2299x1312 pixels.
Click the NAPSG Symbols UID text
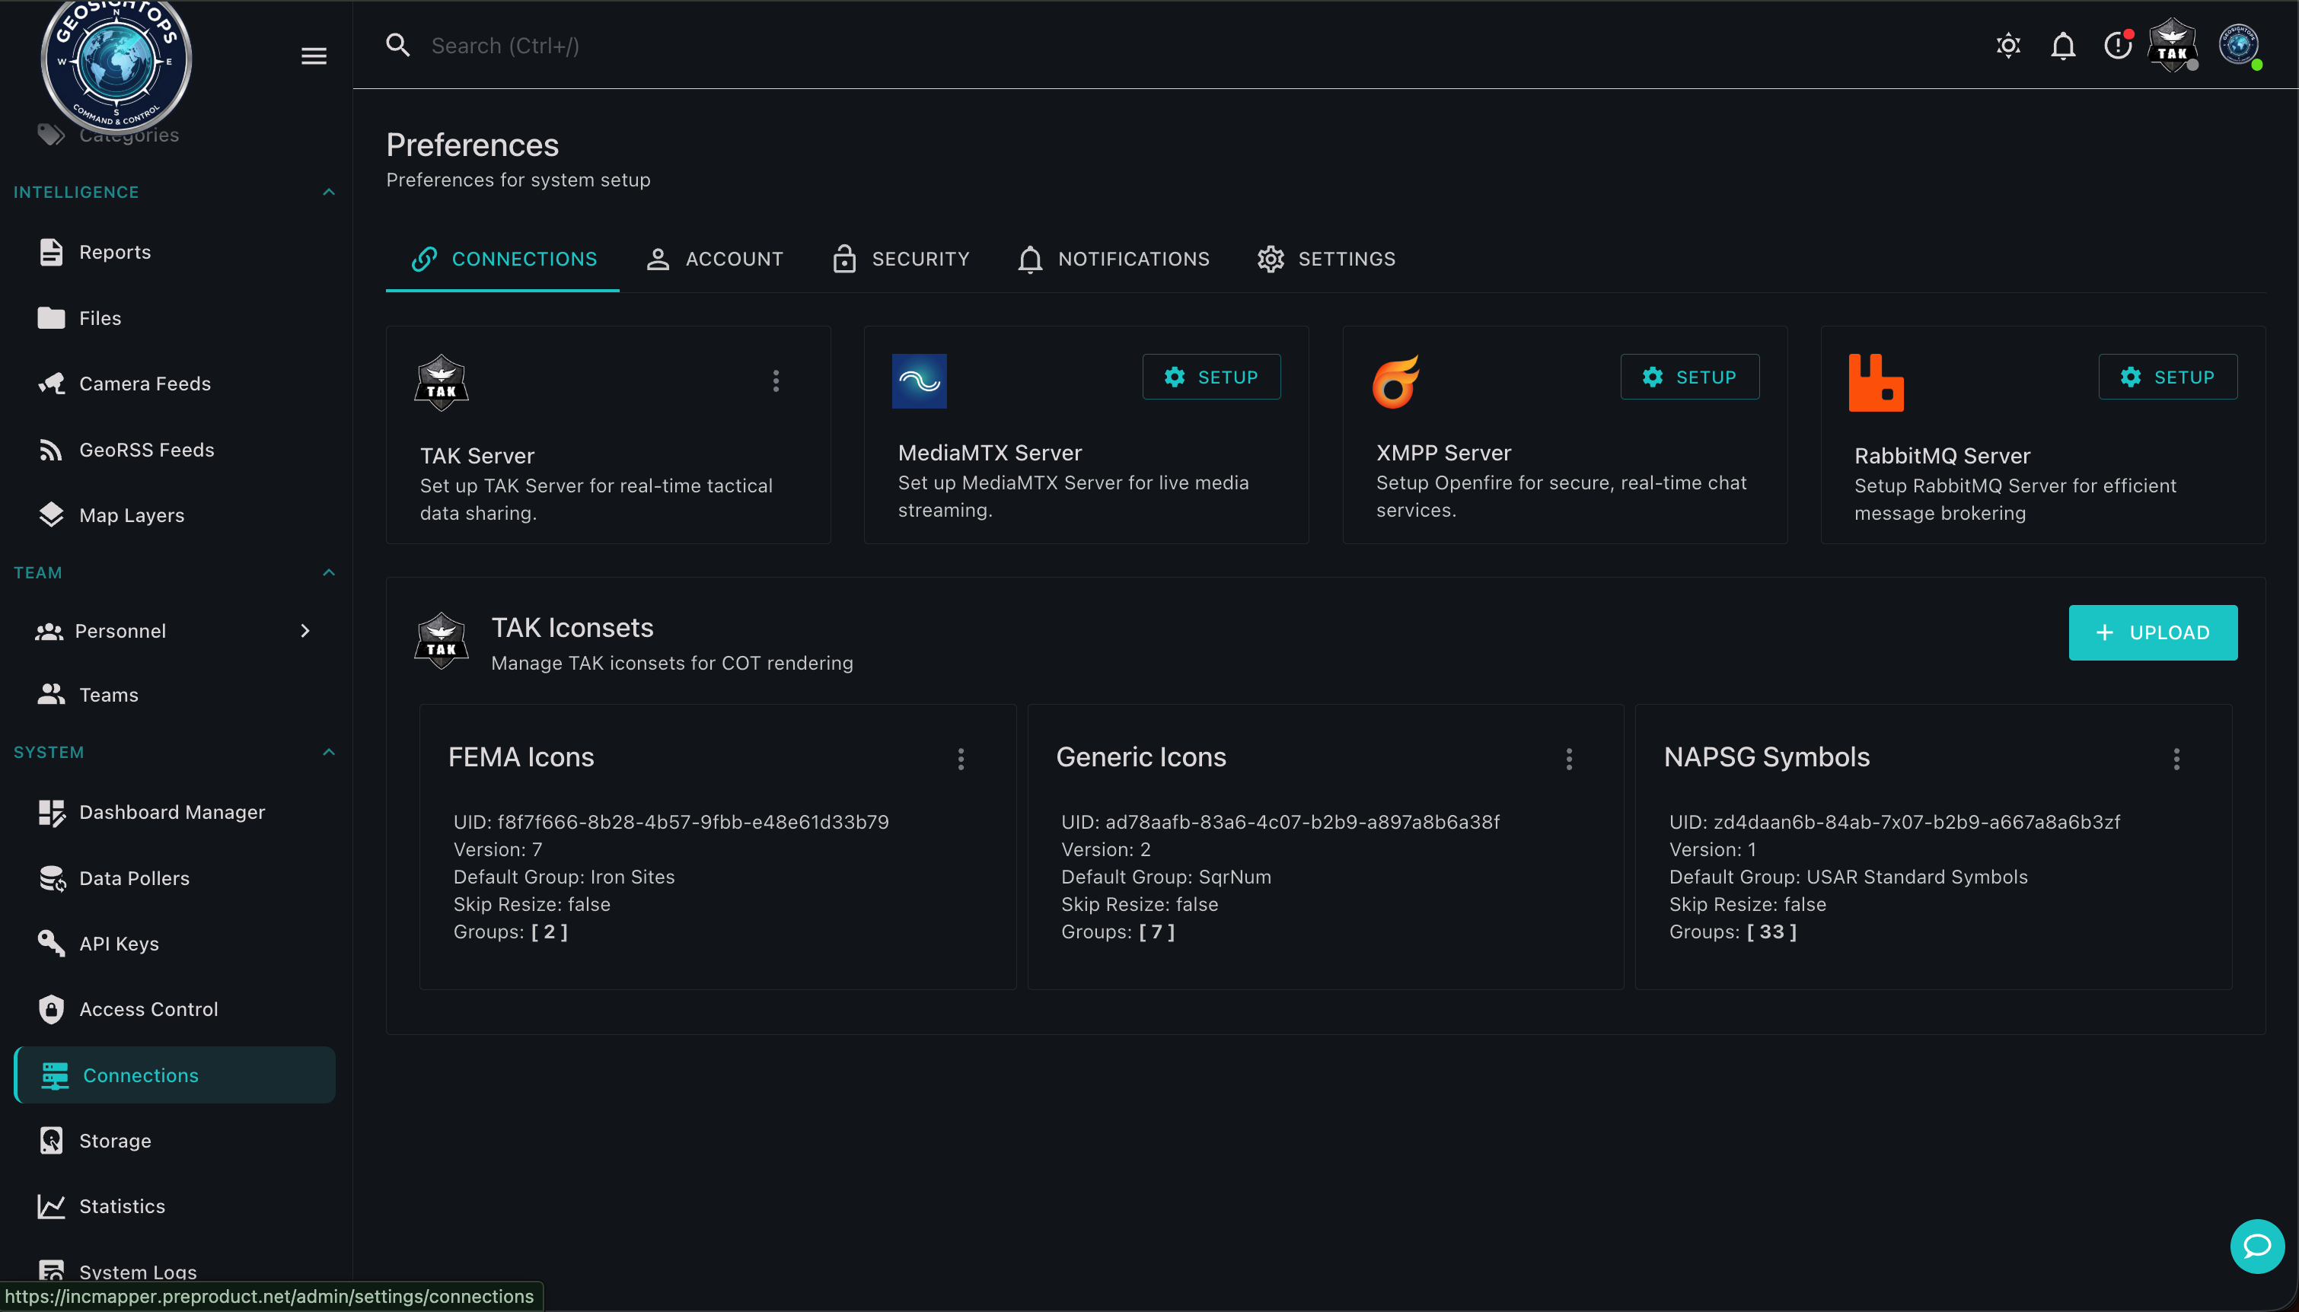[x=1894, y=822]
